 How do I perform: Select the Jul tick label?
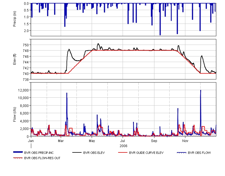(x=123, y=141)
